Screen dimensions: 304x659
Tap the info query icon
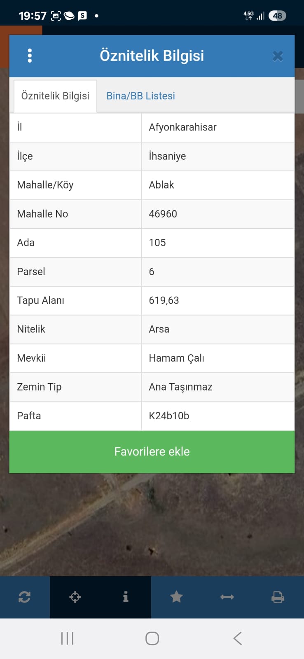pos(126,597)
